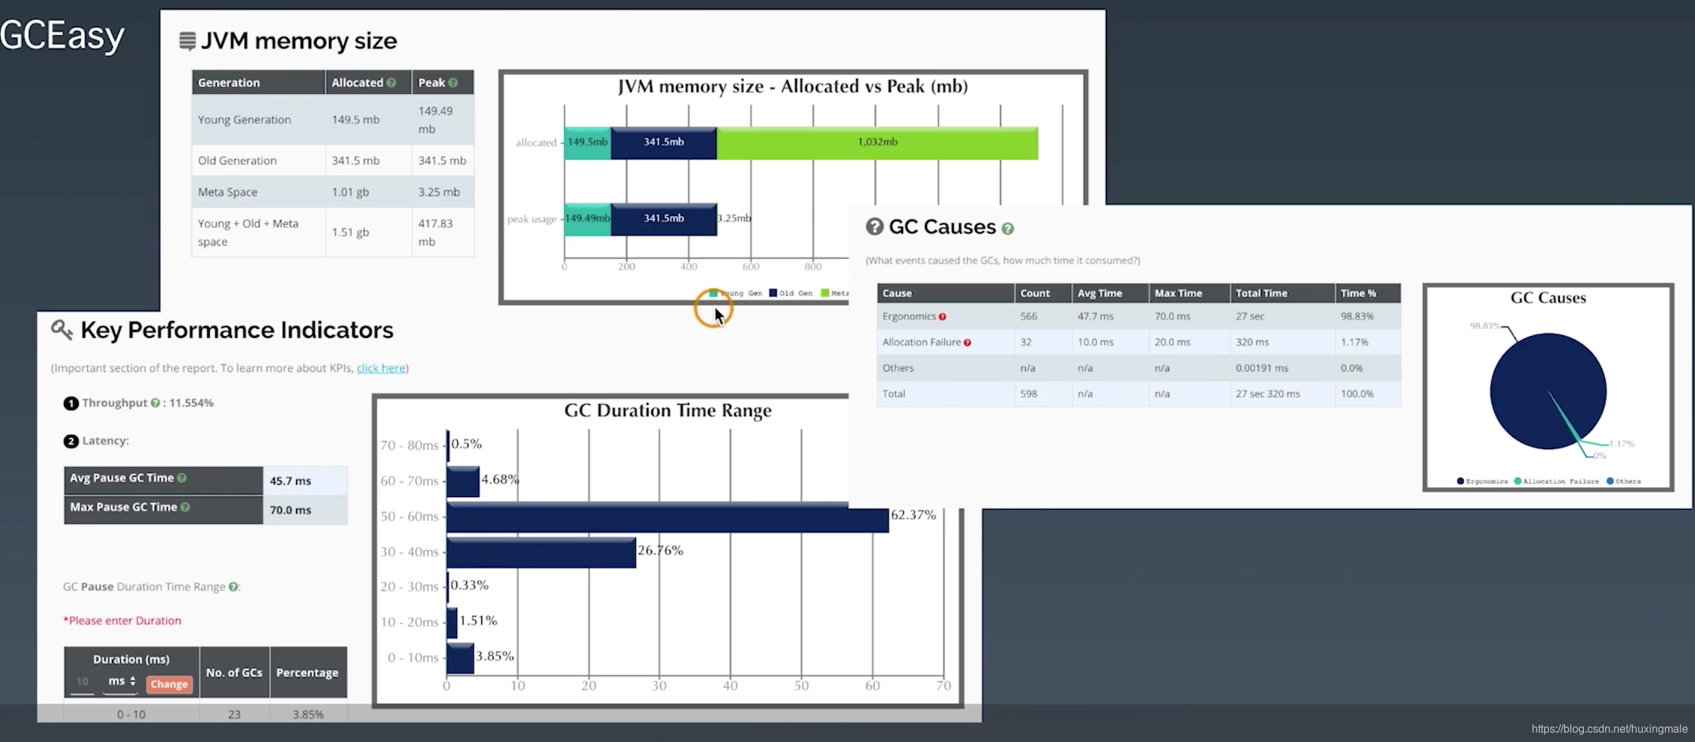Click the orange Change button

click(169, 684)
